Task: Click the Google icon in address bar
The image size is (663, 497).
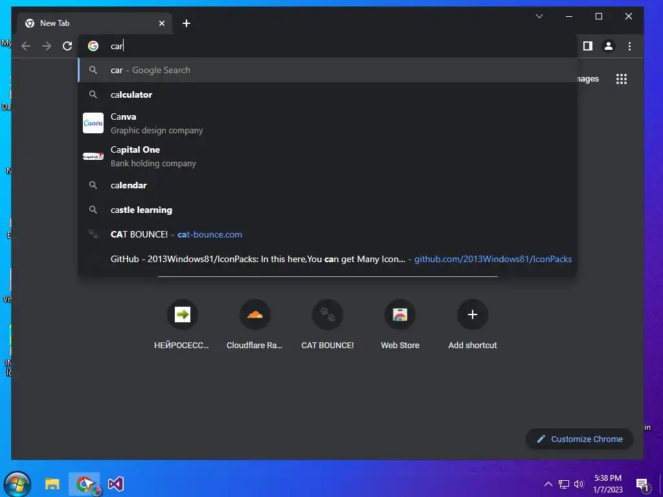Action: point(93,46)
